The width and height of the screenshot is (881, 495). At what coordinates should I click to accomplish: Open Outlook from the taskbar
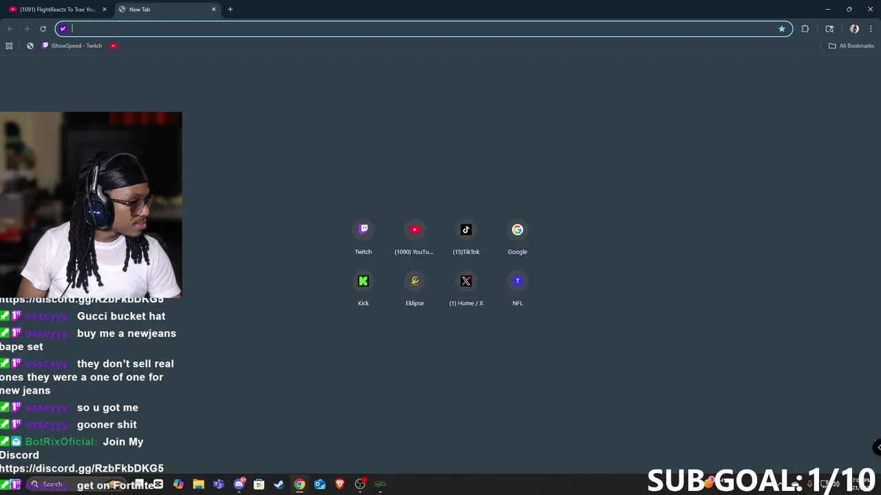[x=319, y=484]
